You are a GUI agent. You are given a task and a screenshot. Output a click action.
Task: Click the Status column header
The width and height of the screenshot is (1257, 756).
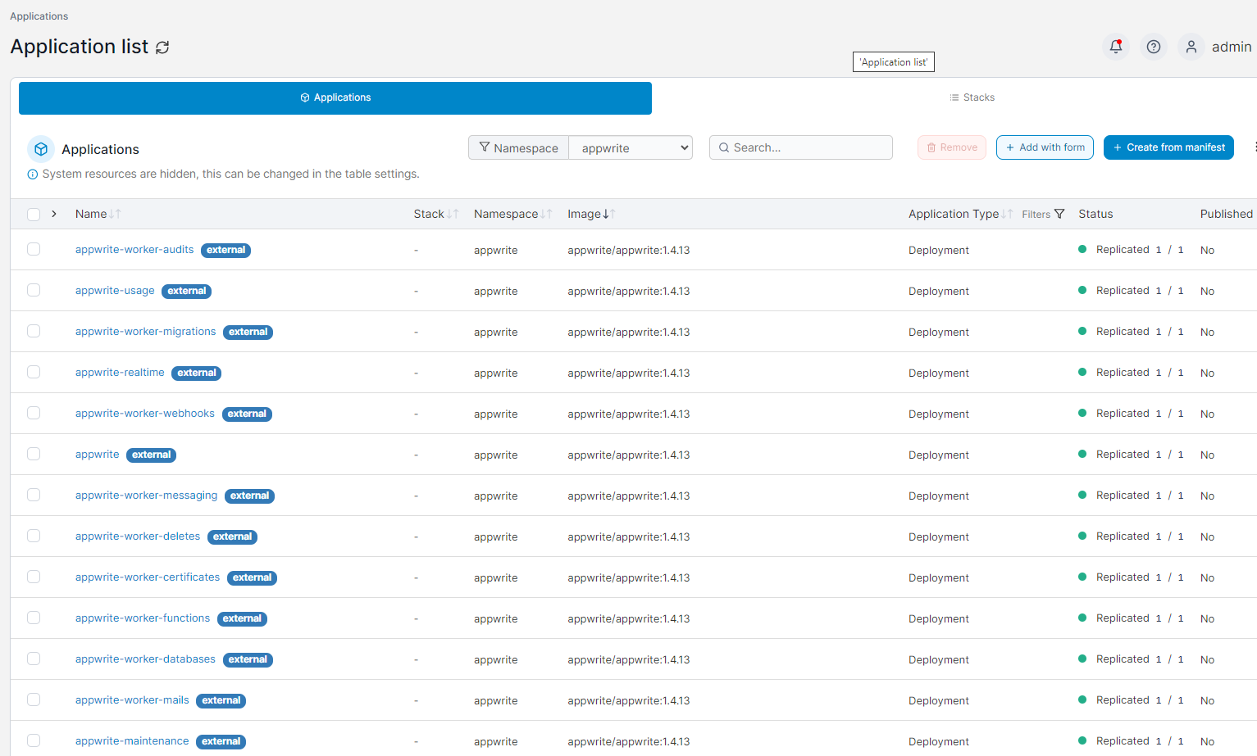[1095, 214]
